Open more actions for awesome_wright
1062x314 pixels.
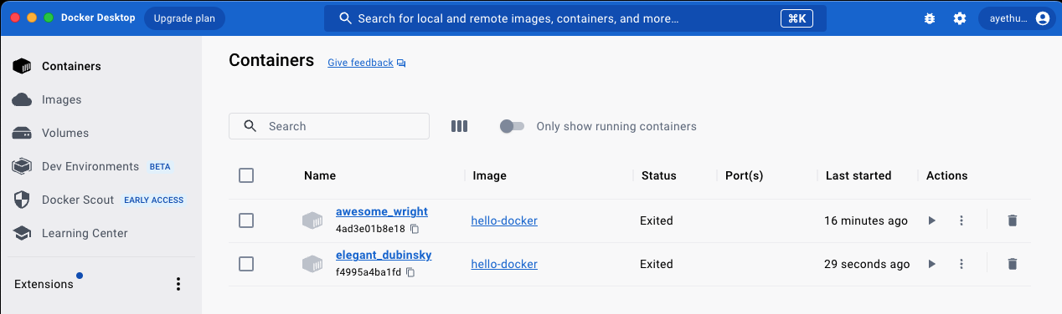coord(961,220)
